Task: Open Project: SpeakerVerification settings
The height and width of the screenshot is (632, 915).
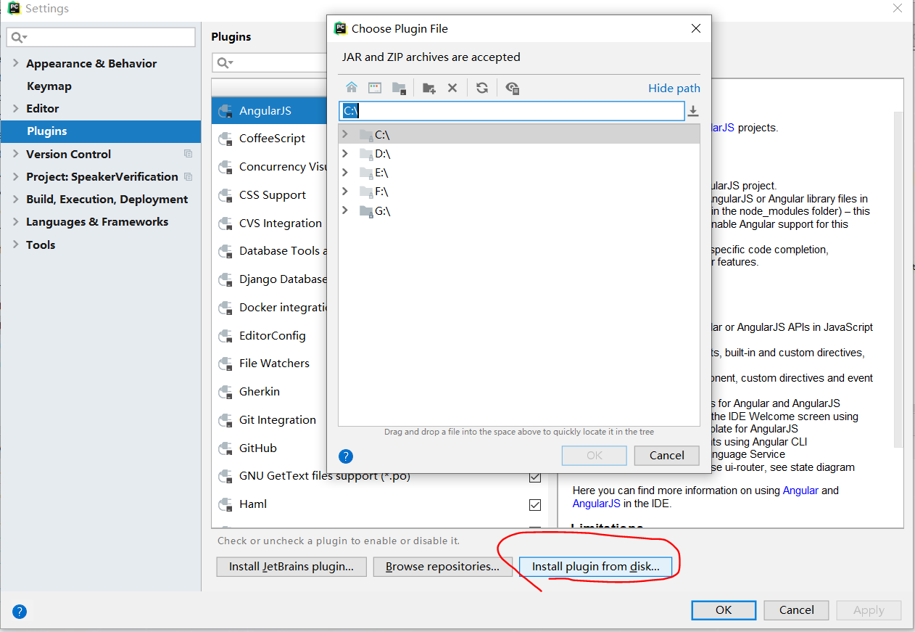Action: pyautogui.click(x=102, y=176)
